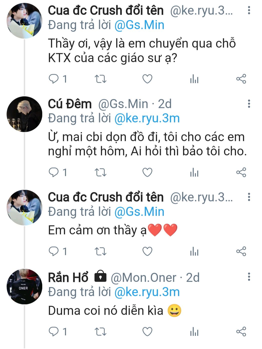The image size is (262, 349).
Task: Open the Rắn Hổ display name
Action: (68, 277)
